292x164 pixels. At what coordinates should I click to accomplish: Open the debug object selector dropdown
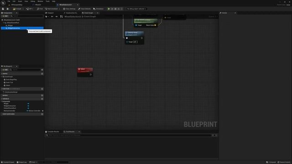pos(136,9)
